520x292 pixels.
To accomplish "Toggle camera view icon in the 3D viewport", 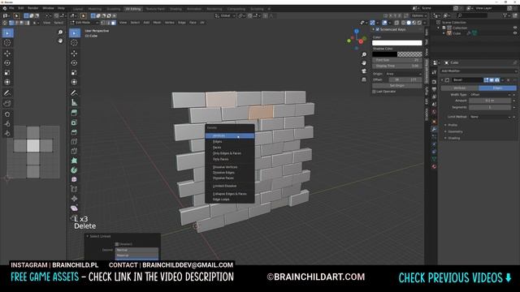I will (x=364, y=71).
